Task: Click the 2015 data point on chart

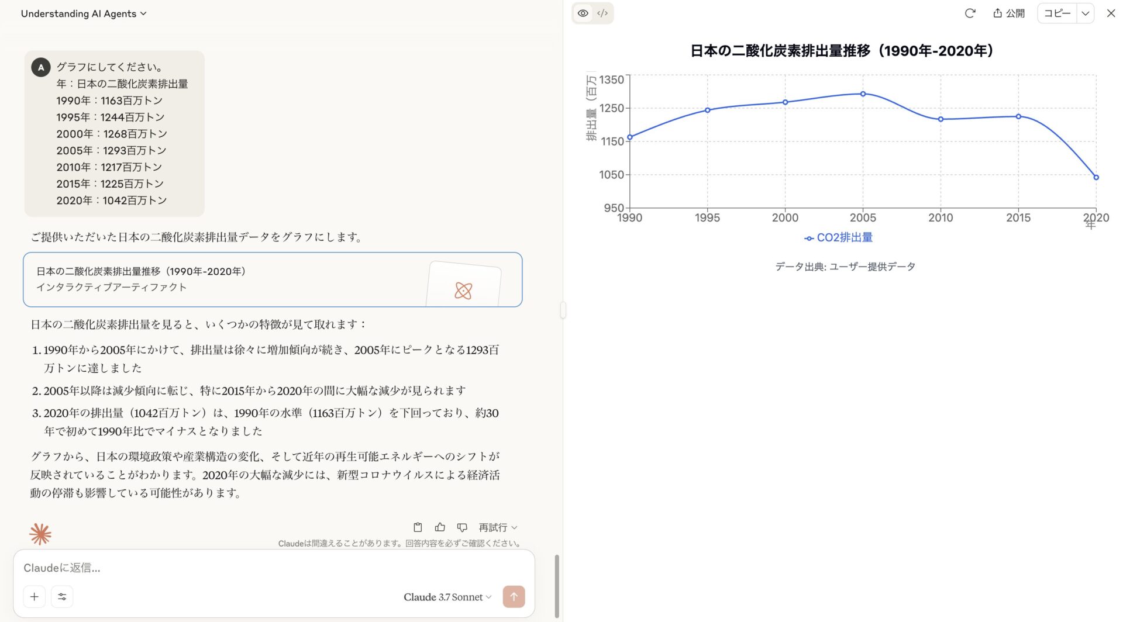Action: 1018,116
